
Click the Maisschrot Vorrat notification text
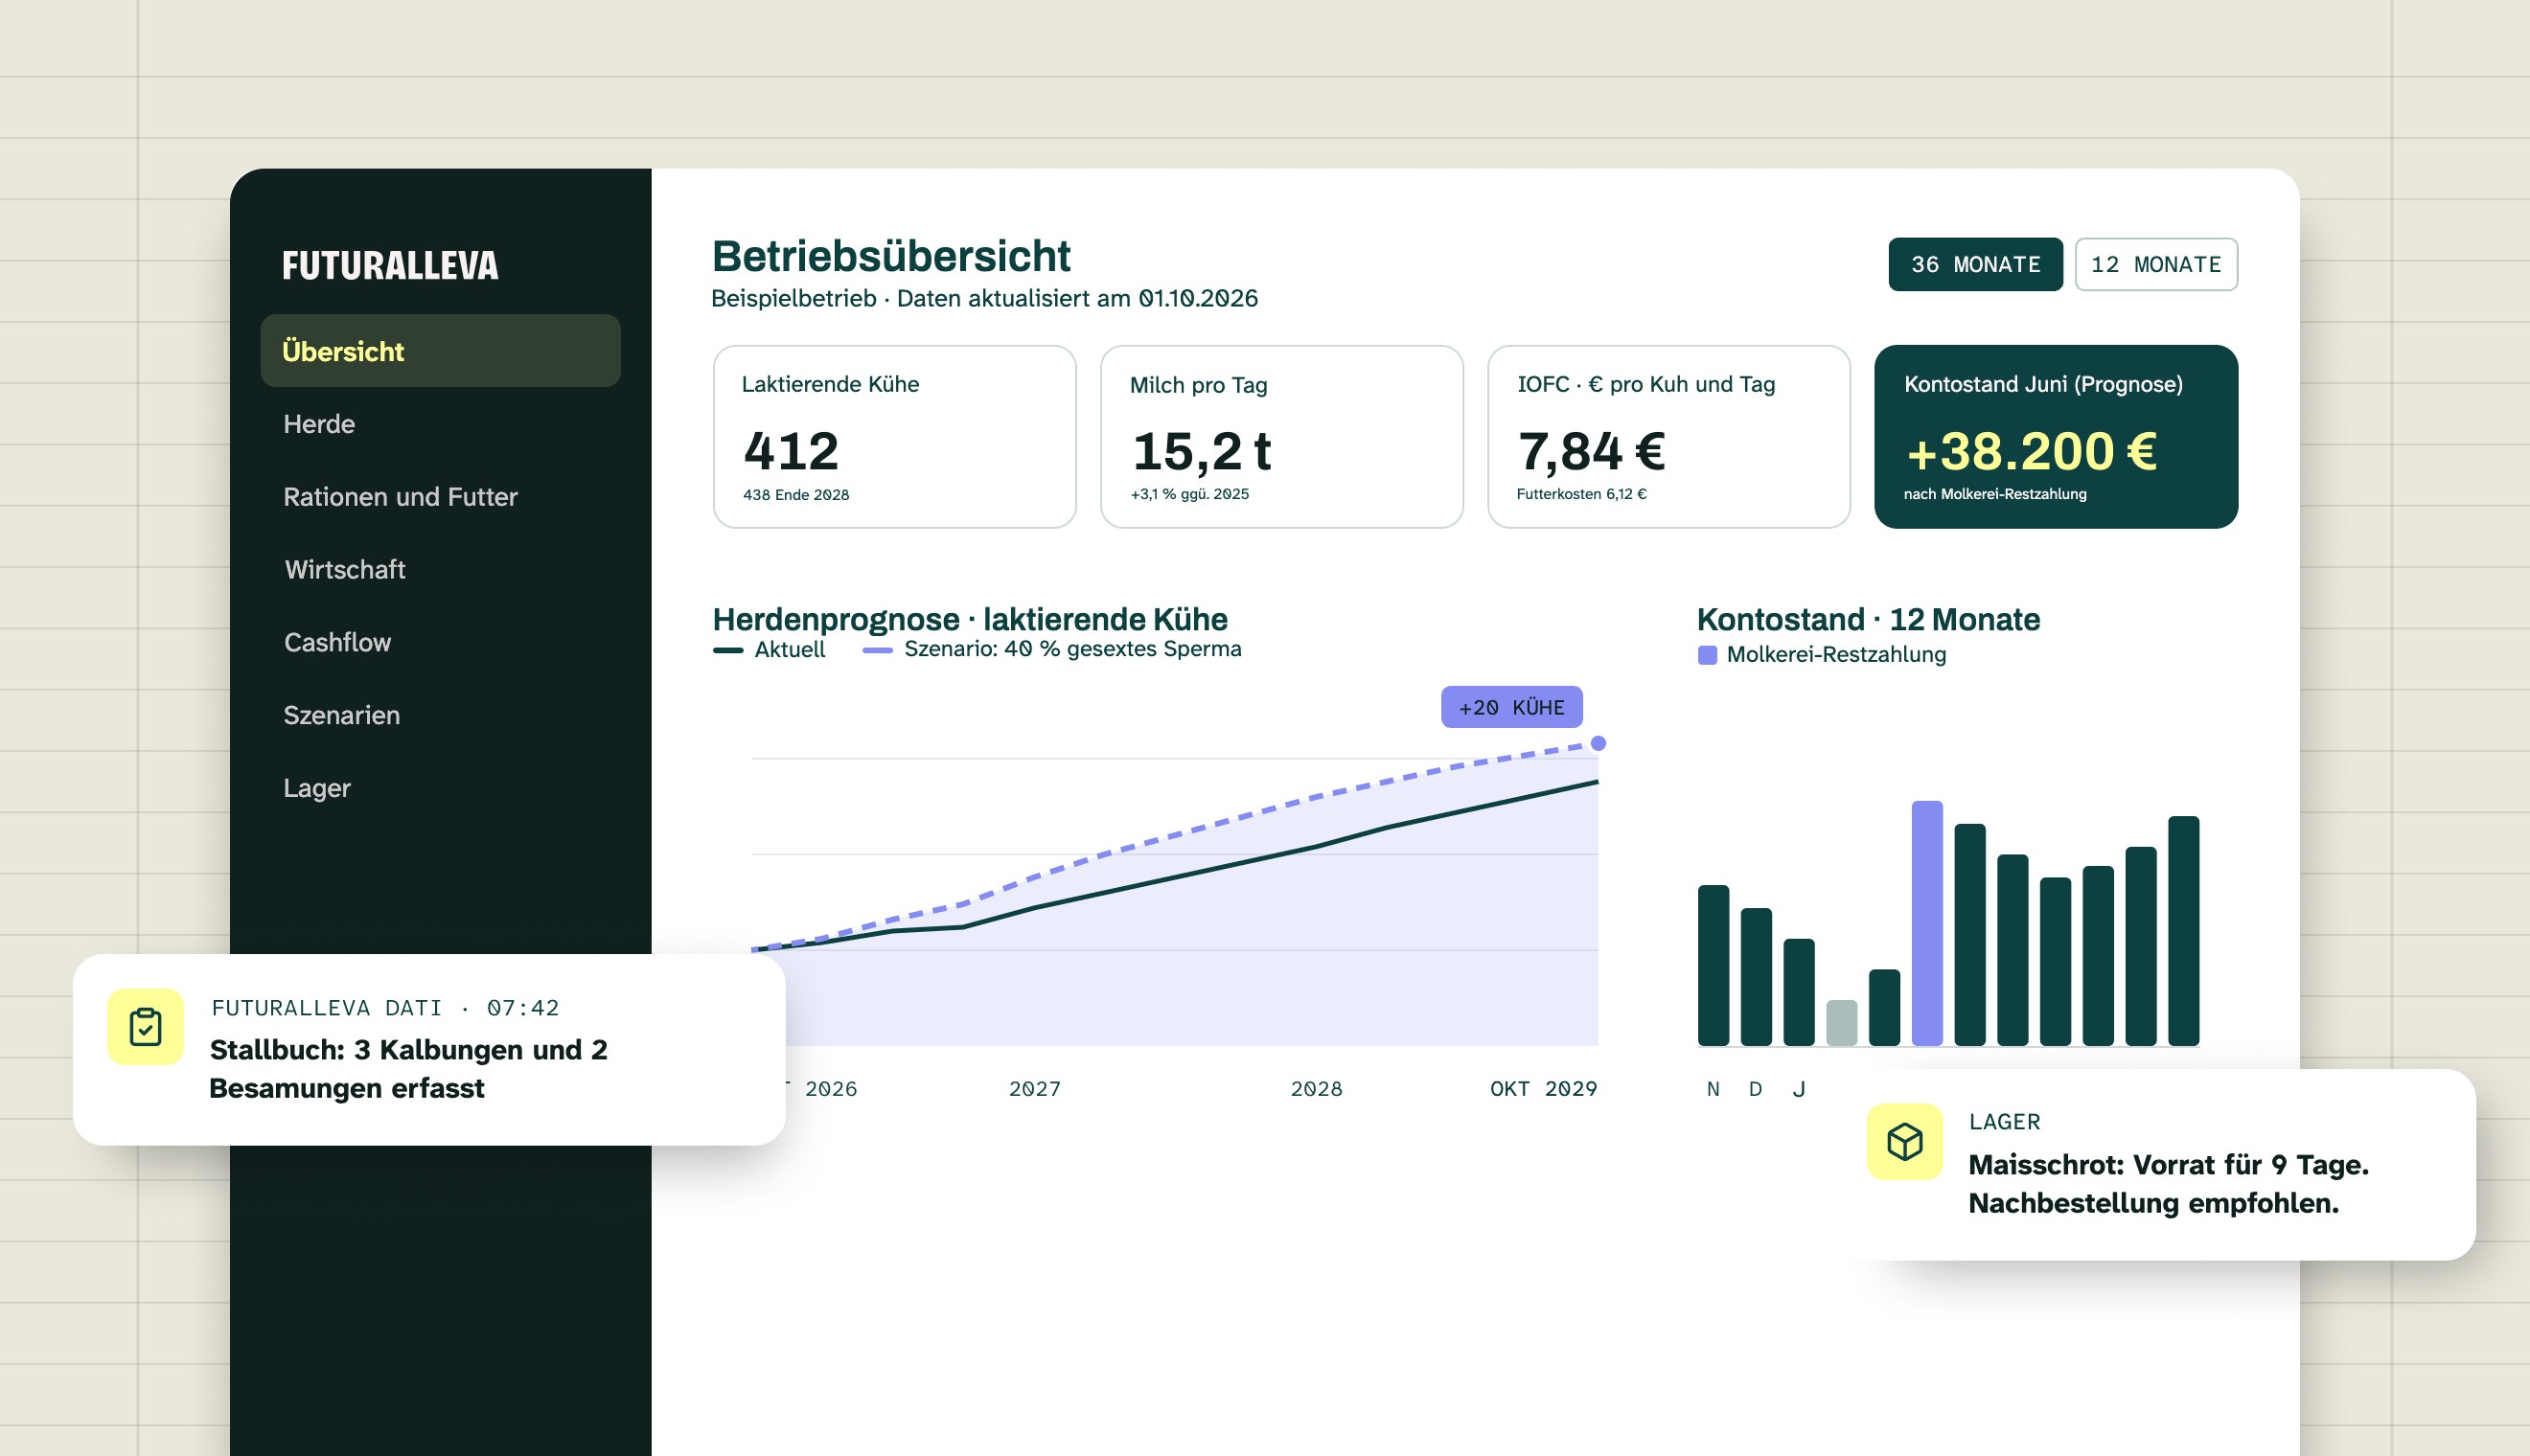[2168, 1184]
